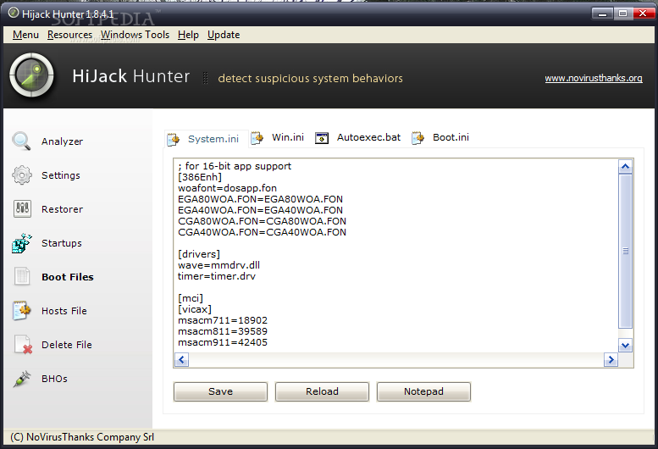Switch to the Win.ini tab
The image size is (658, 449).
[x=278, y=137]
